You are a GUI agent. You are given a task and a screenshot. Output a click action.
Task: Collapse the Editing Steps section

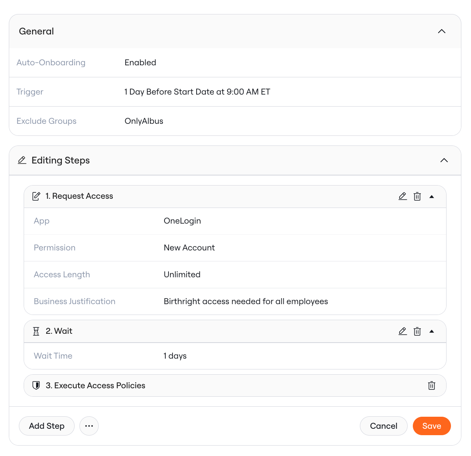click(x=444, y=160)
